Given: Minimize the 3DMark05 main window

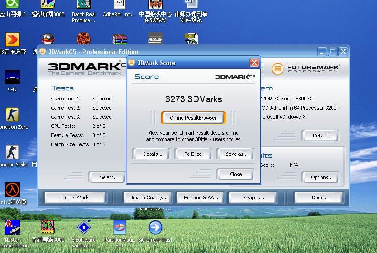Looking at the screenshot, I should tap(322, 52).
